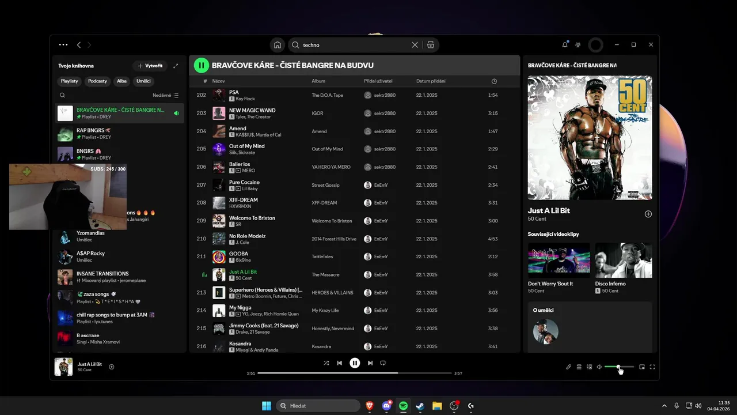Open Brave browser from the taskbar
The width and height of the screenshot is (737, 415).
click(369, 406)
